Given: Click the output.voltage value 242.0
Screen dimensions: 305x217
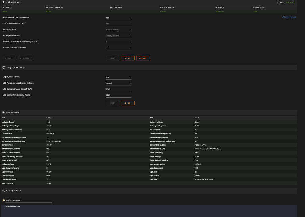Looking at the screenshot, I should point(49,164).
